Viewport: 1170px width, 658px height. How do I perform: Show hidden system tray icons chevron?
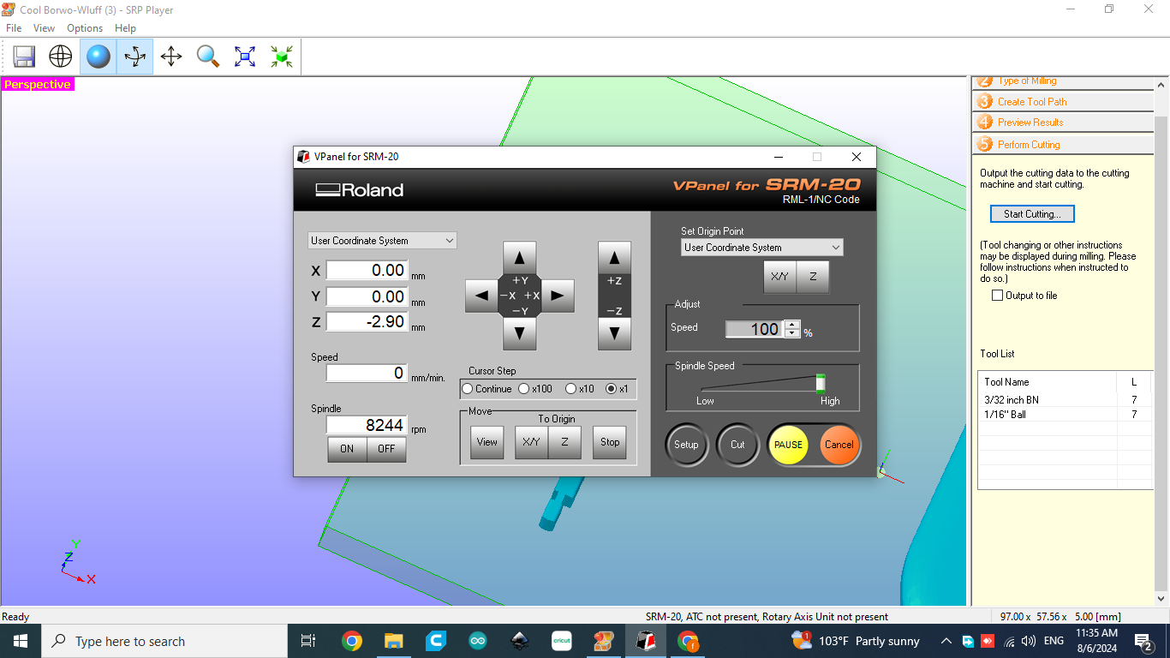(x=946, y=641)
